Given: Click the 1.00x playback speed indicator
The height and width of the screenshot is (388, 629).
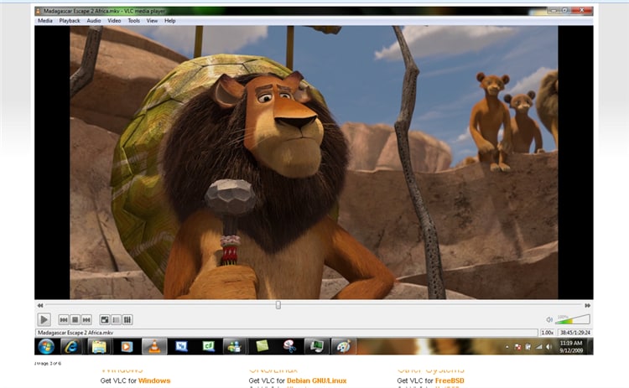Looking at the screenshot, I should point(547,333).
